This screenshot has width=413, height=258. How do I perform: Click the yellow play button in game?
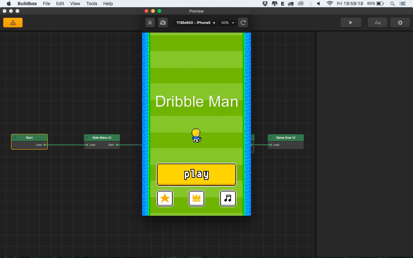pos(196,174)
